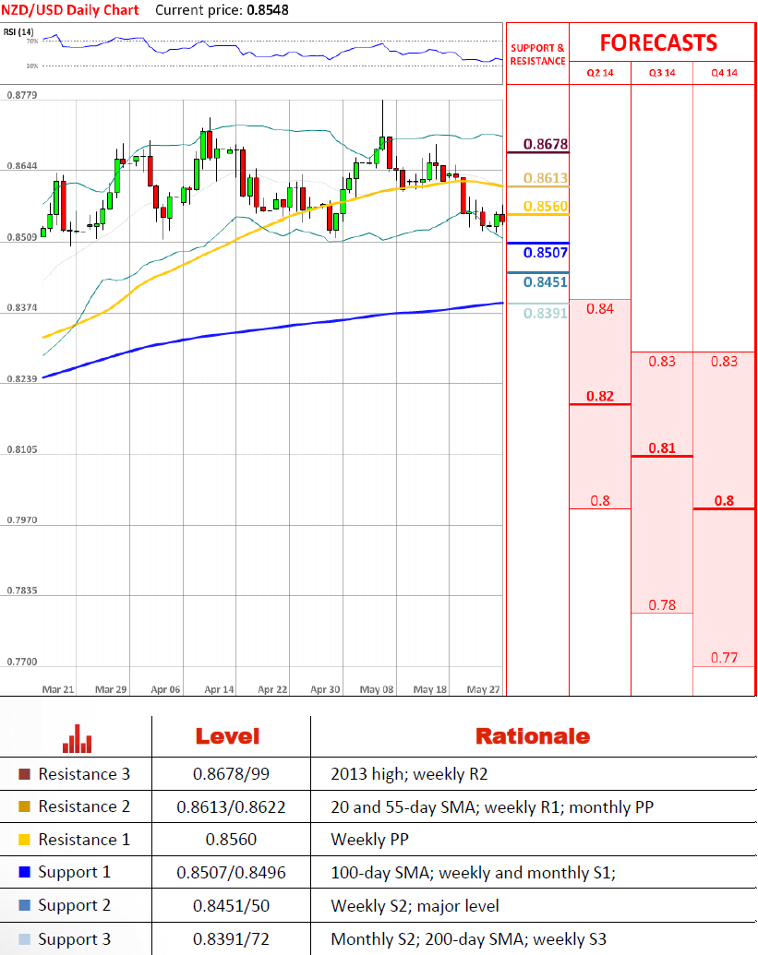Click the 0.8507 support level label
The image size is (758, 955).
pyautogui.click(x=546, y=252)
